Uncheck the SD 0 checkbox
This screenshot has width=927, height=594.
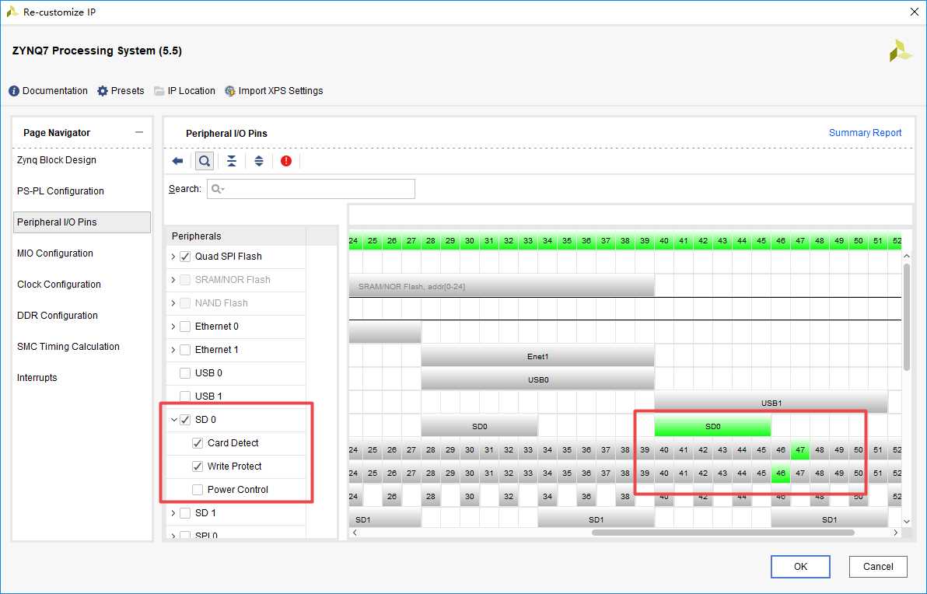185,420
